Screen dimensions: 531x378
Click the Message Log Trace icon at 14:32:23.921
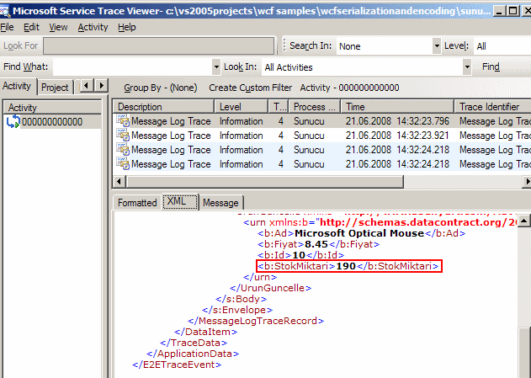123,136
